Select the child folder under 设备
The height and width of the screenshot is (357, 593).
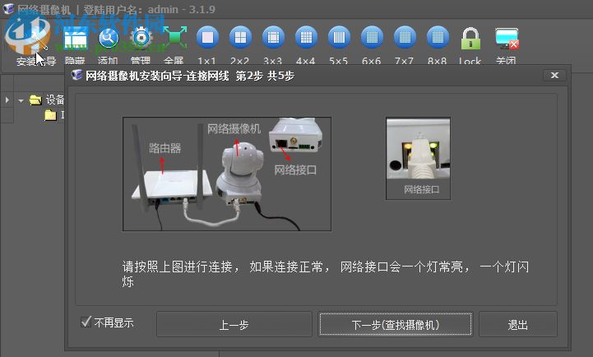click(x=51, y=114)
